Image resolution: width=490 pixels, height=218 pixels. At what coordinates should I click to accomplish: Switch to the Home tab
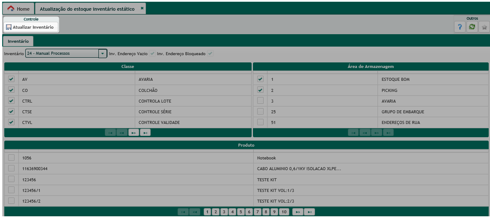18,9
